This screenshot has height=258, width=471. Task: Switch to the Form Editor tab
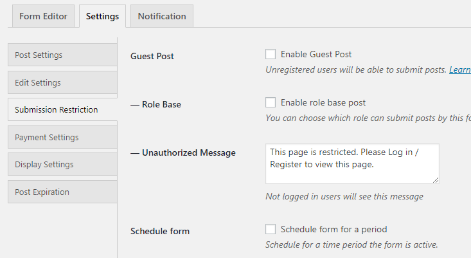pyautogui.click(x=43, y=16)
